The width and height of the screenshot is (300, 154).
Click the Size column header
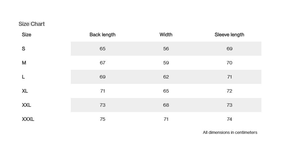[x=27, y=35]
